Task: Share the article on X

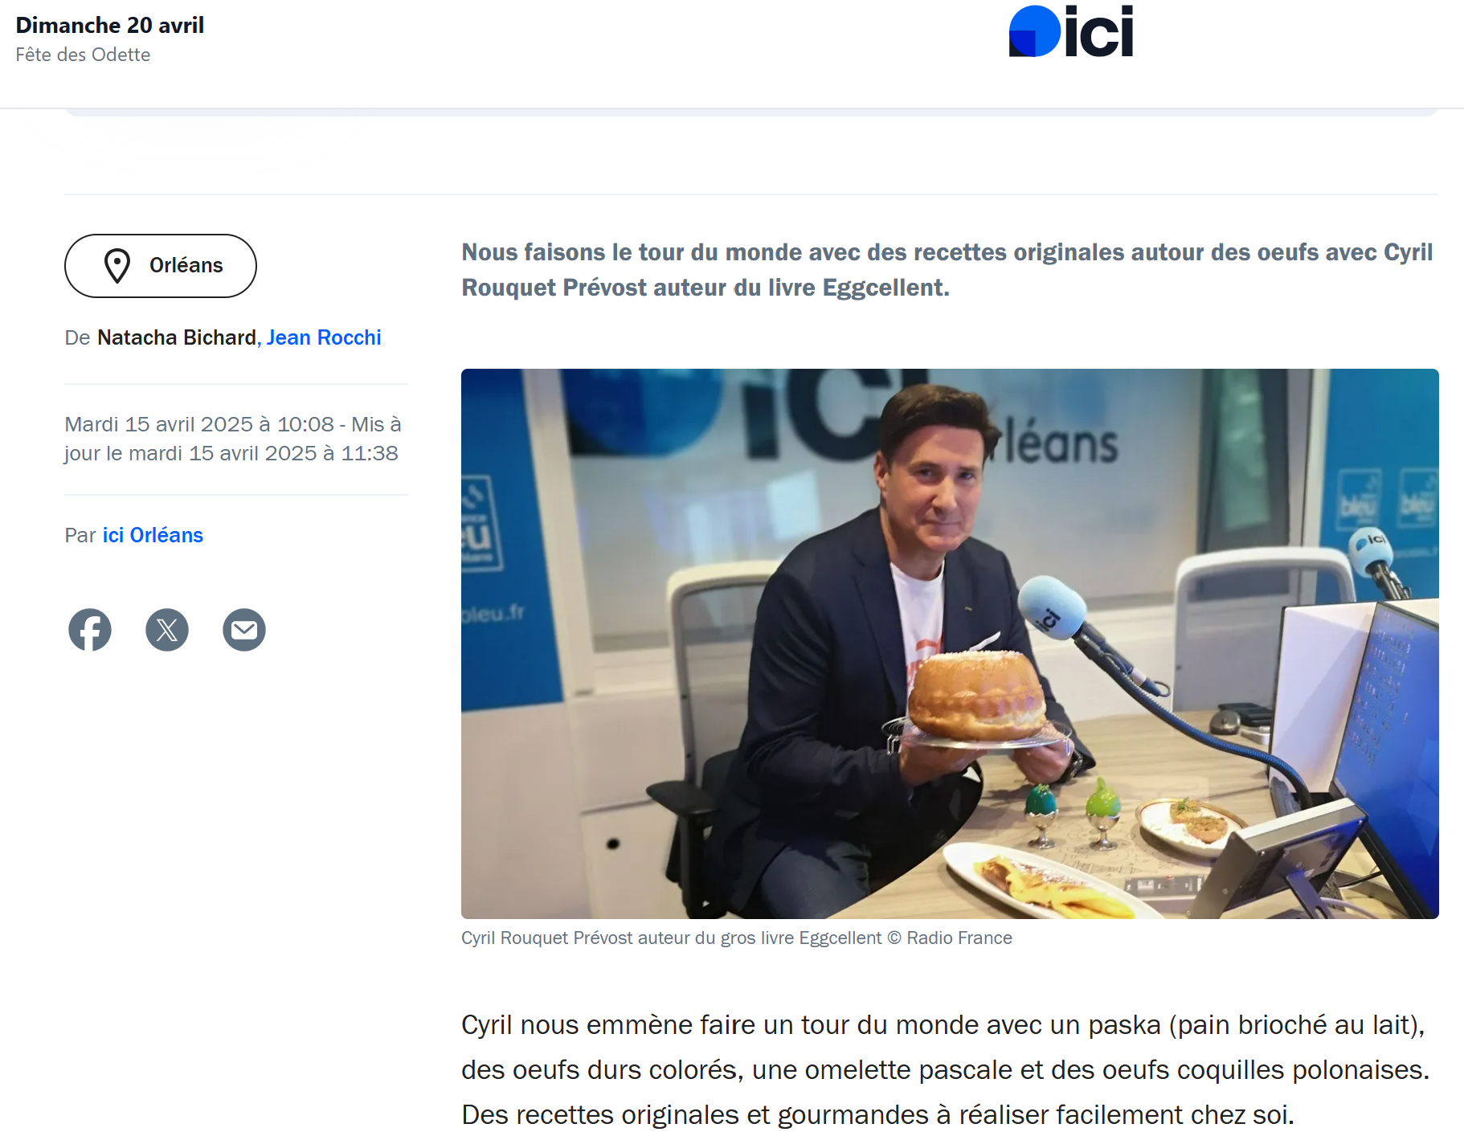Action: point(167,630)
